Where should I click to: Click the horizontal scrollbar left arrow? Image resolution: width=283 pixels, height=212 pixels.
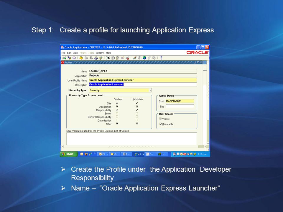(x=62, y=147)
